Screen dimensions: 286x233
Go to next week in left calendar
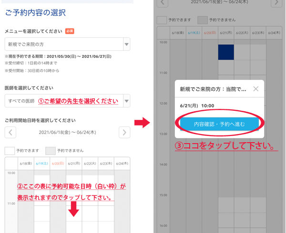pyautogui.click(x=124, y=132)
